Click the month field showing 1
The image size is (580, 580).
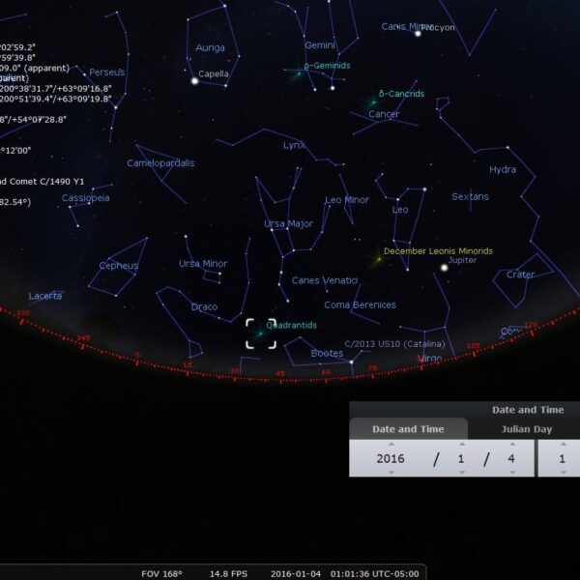[461, 458]
